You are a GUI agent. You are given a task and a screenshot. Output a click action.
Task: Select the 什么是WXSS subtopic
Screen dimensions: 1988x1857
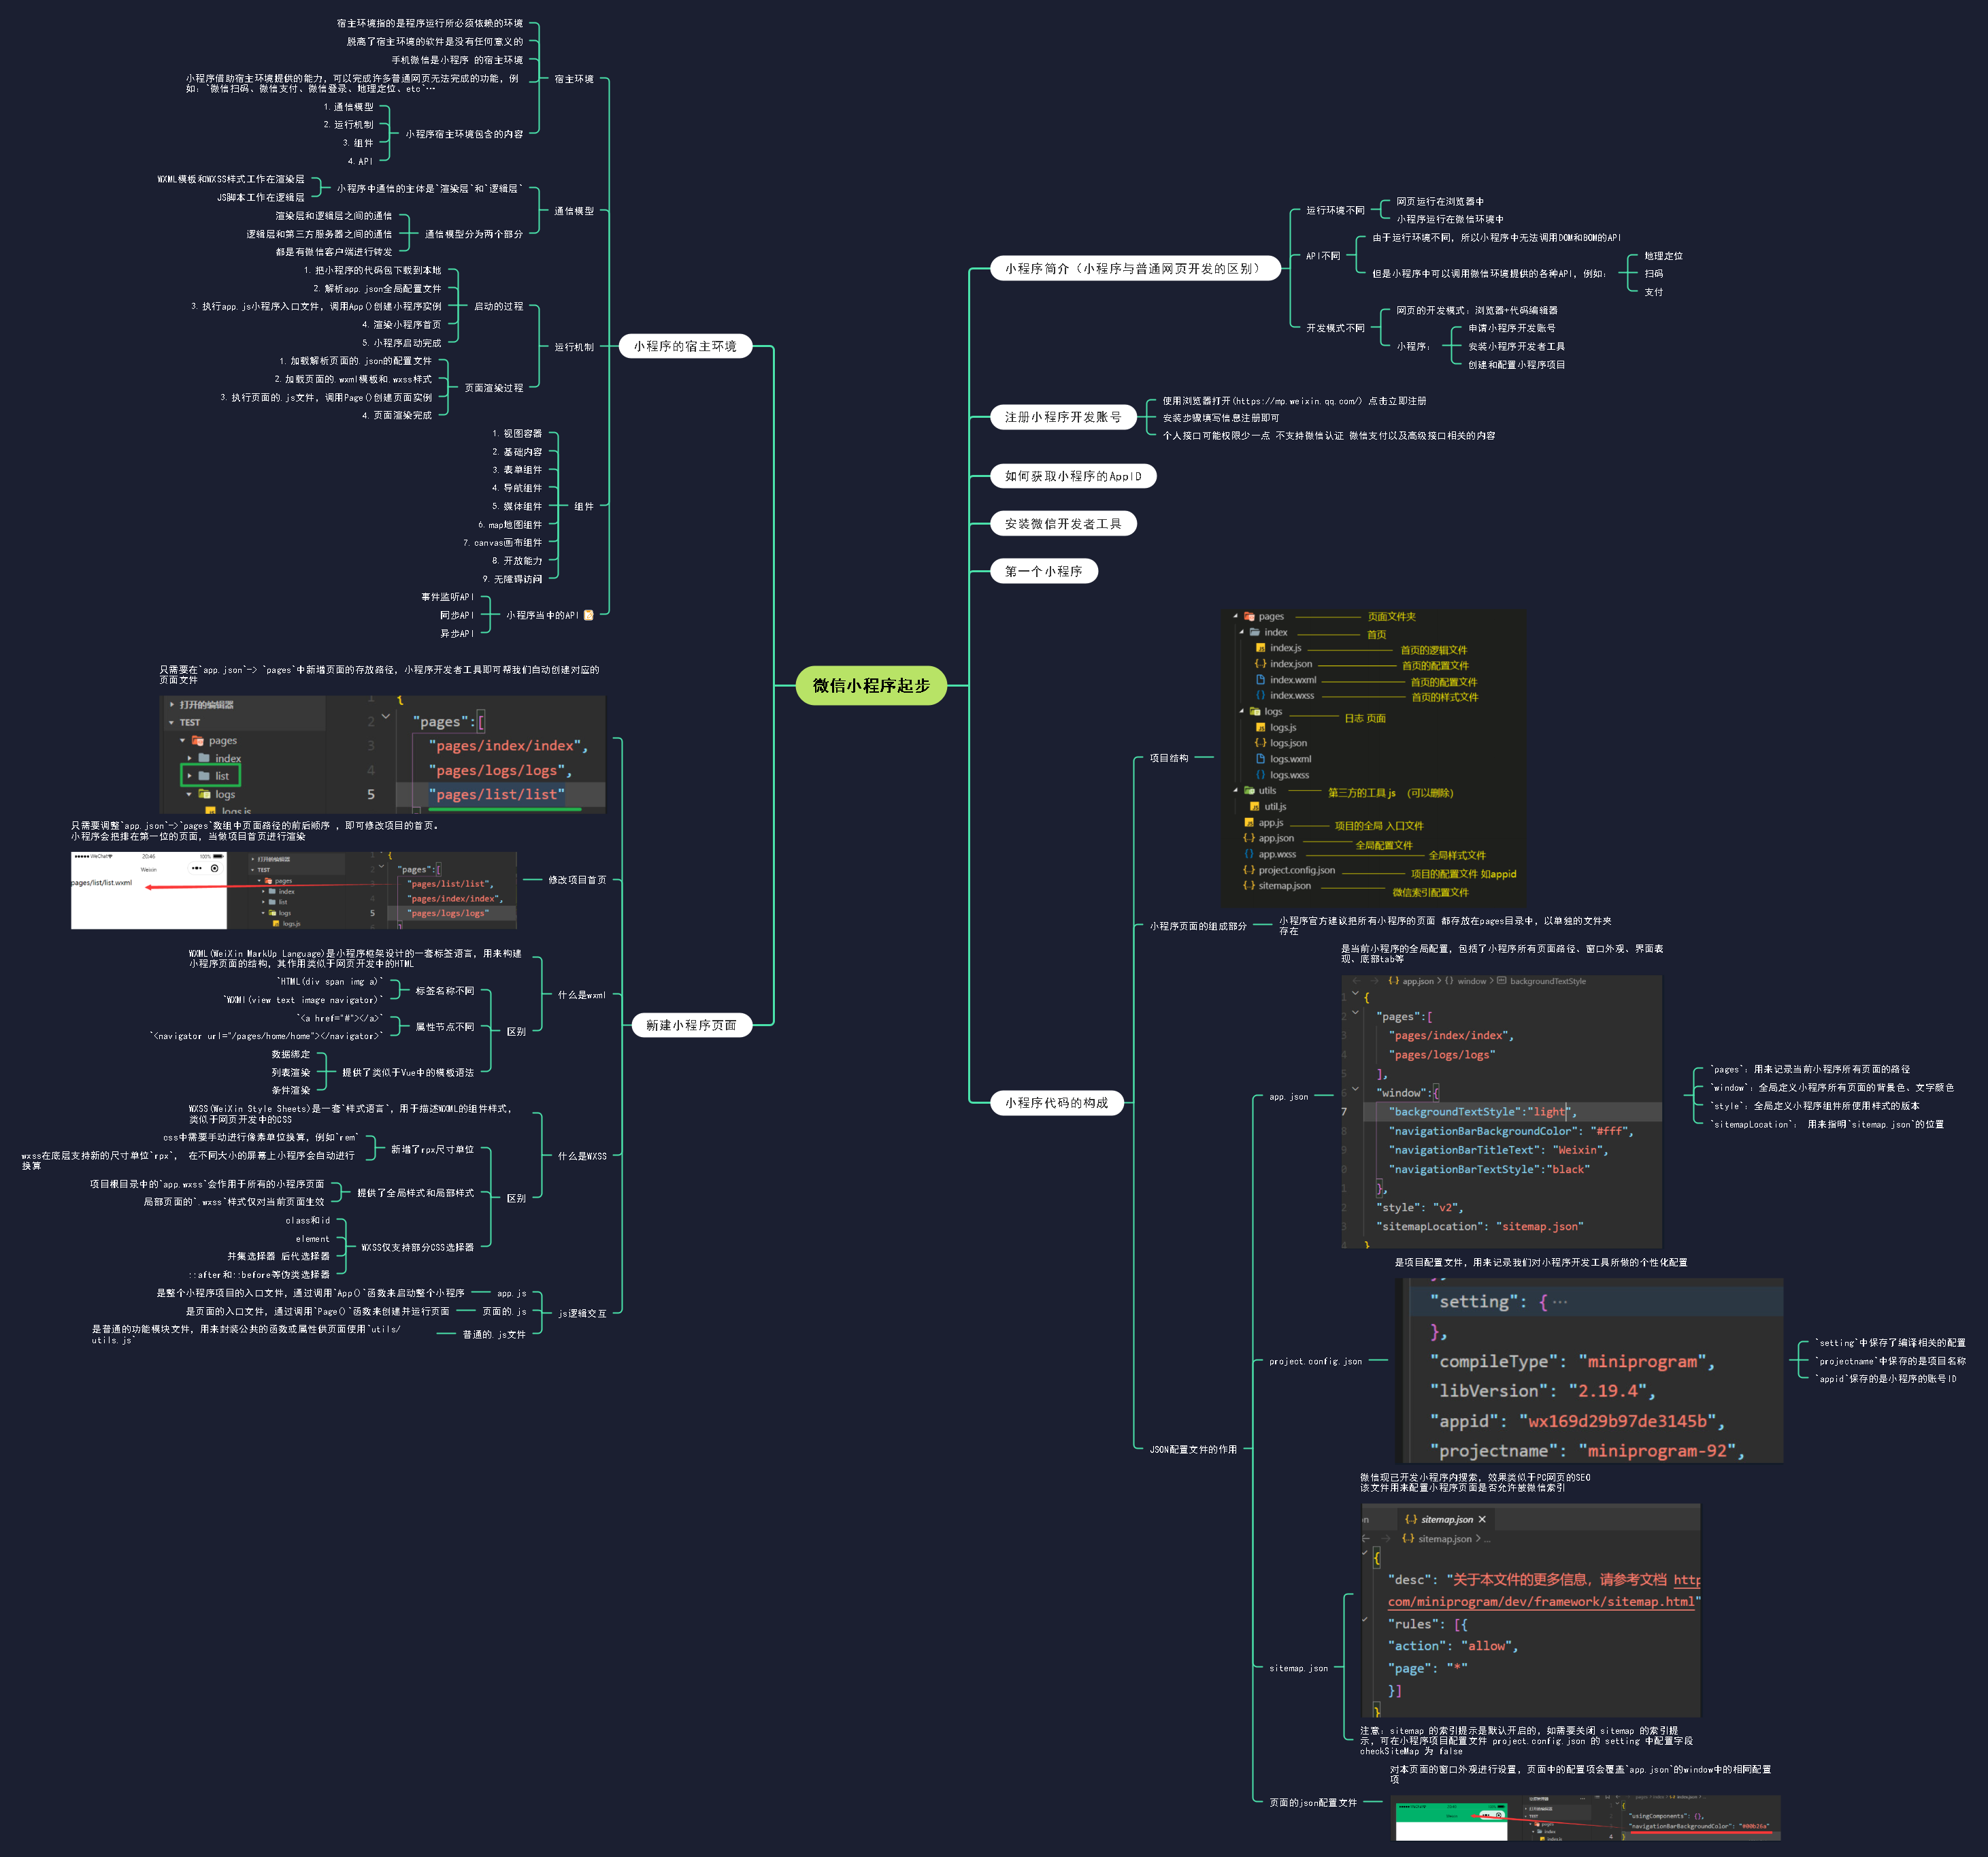click(x=582, y=1156)
